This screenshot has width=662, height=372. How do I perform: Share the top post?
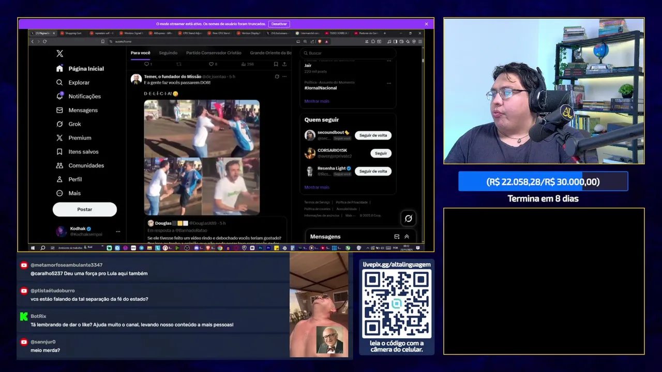point(284,64)
